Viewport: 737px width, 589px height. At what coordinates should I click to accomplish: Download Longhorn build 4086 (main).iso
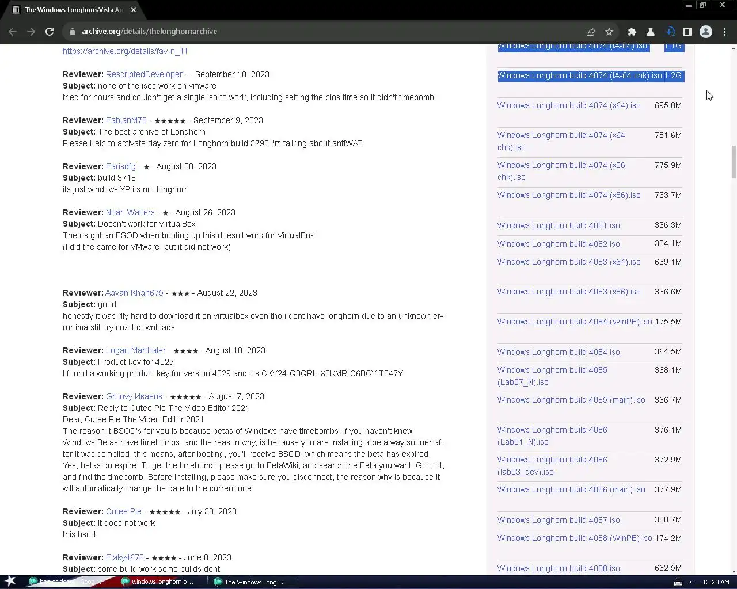[x=571, y=489]
